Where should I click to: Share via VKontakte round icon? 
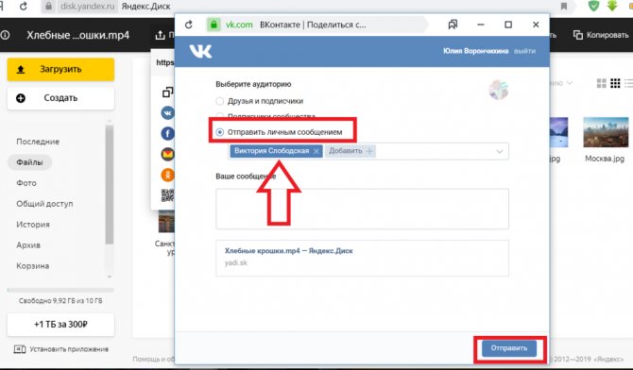[167, 112]
